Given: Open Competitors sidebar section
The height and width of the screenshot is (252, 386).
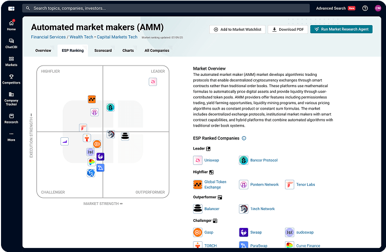Looking at the screenshot, I should click(x=11, y=78).
